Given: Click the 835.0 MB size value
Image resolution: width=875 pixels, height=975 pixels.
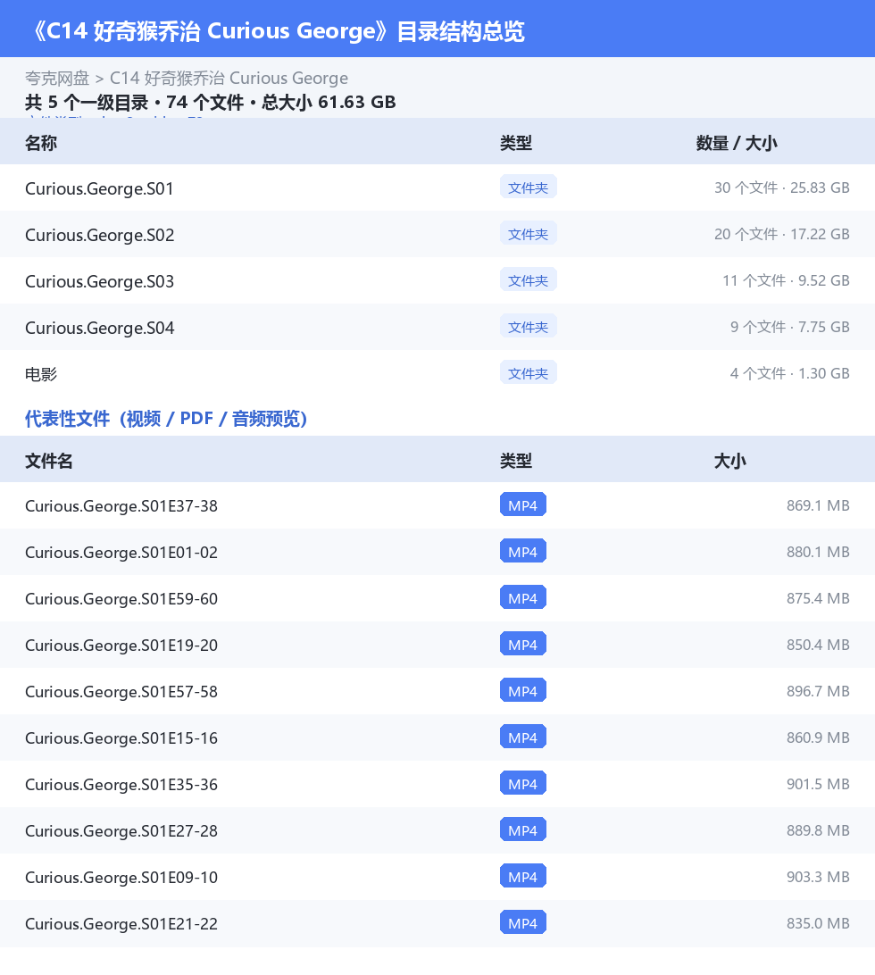Looking at the screenshot, I should [819, 923].
